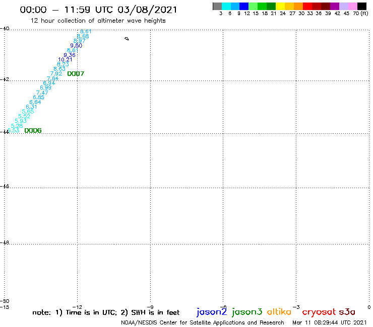Viewport: 373px width, 327px height.
Task: Click the -48 latitude axis label
Action: 5,242
